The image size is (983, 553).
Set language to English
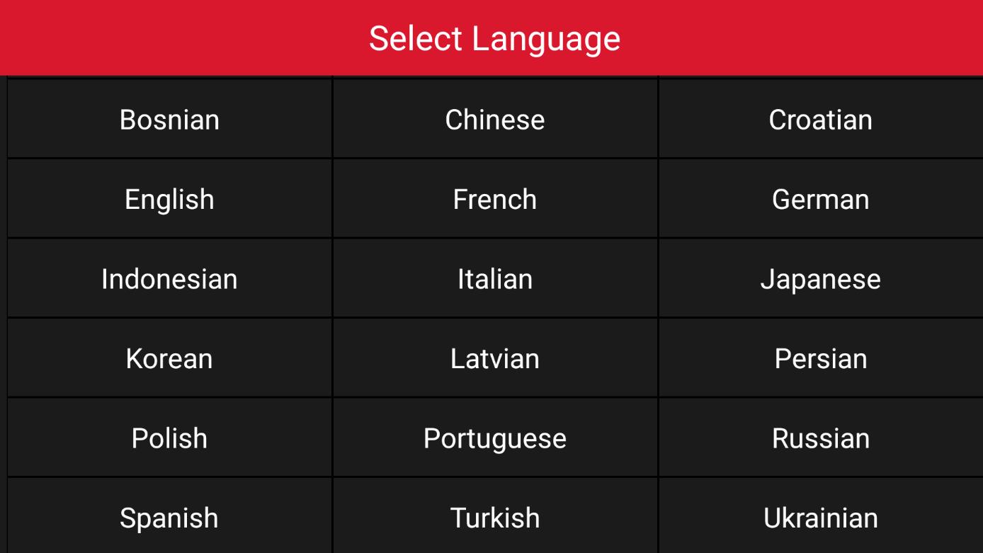coord(169,199)
